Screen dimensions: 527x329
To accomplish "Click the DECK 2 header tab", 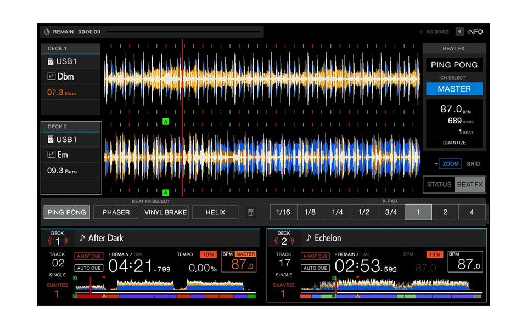I will click(x=71, y=127).
